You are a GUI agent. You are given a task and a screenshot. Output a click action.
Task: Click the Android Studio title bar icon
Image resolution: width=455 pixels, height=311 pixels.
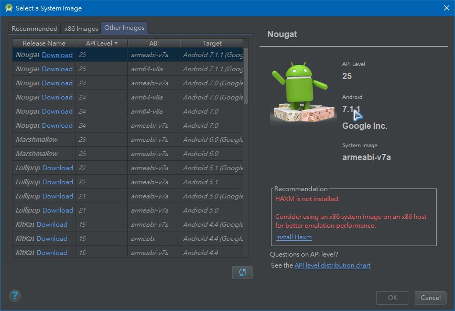tap(8, 8)
